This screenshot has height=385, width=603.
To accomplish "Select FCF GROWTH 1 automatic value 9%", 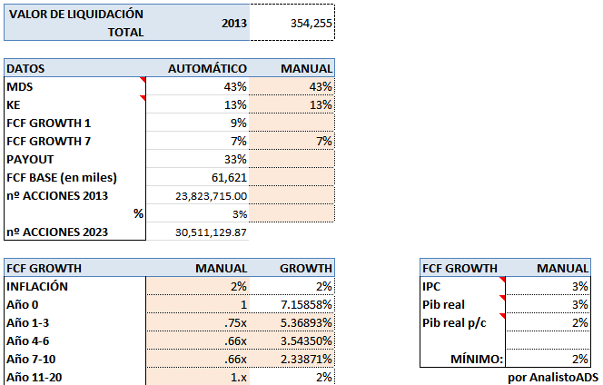I will pos(198,123).
